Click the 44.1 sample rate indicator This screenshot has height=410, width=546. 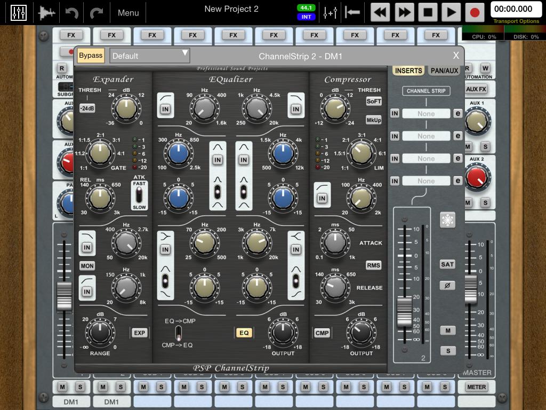point(306,7)
